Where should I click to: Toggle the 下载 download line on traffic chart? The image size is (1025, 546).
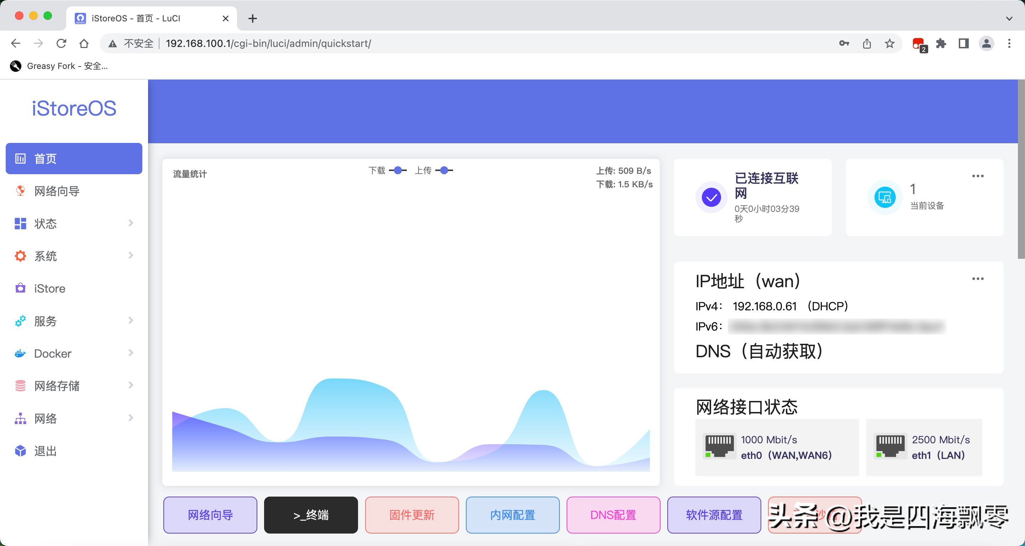[x=397, y=170]
